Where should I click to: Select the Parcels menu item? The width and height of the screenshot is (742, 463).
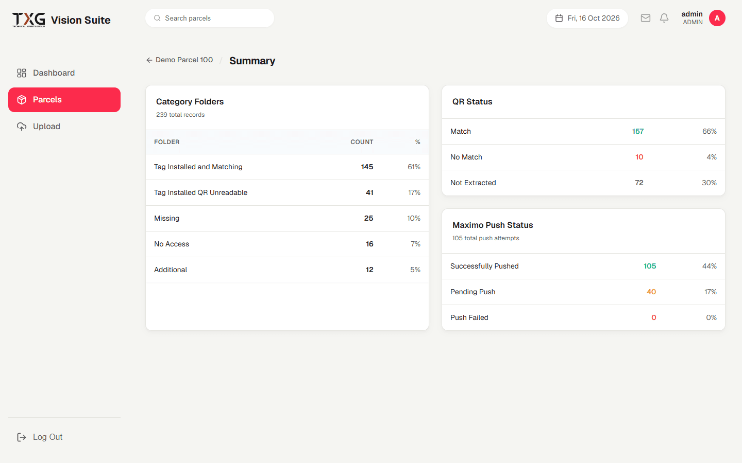[64, 100]
